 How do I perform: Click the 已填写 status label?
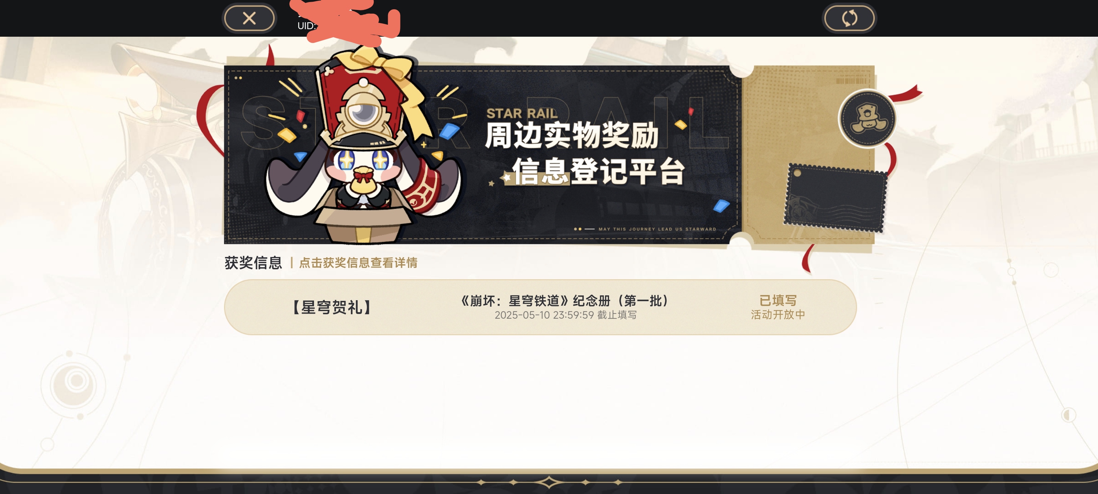coord(778,300)
